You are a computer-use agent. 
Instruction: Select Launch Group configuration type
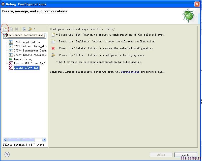click(x=23, y=59)
